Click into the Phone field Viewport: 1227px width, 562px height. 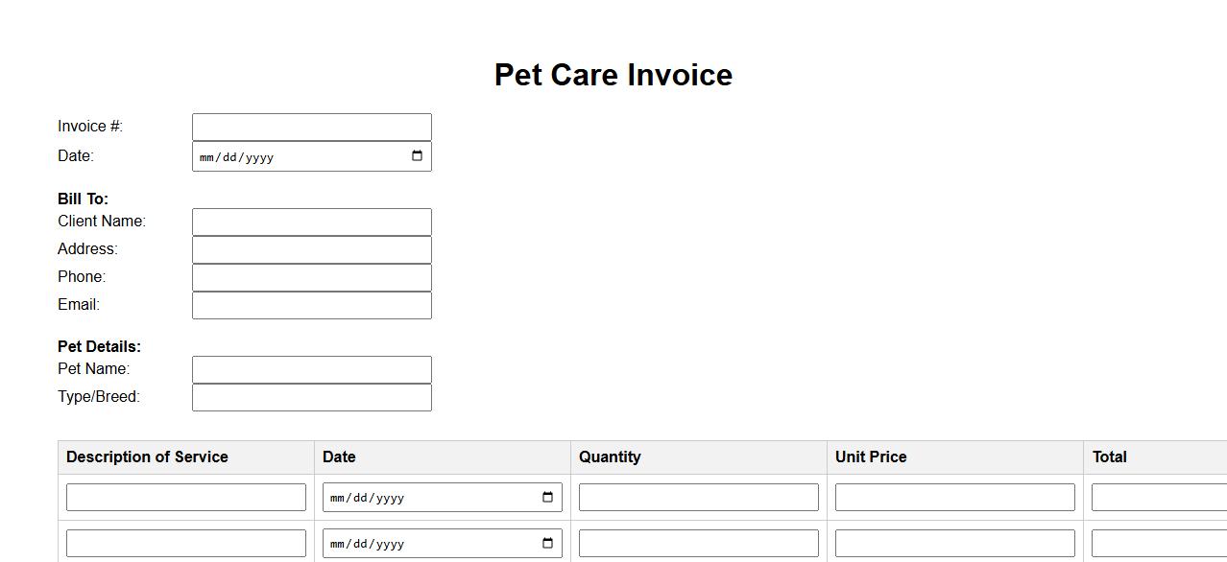pyautogui.click(x=312, y=277)
